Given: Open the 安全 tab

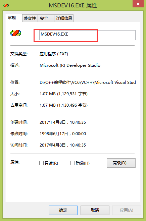Looking at the screenshot, I should click(46, 18).
